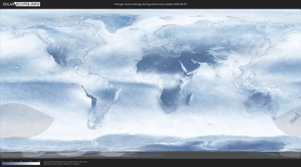Click the cloud coverage color gradient legend
The height and width of the screenshot is (167, 301).
coord(21,163)
